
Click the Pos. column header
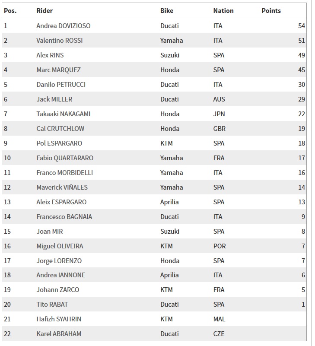(x=10, y=11)
